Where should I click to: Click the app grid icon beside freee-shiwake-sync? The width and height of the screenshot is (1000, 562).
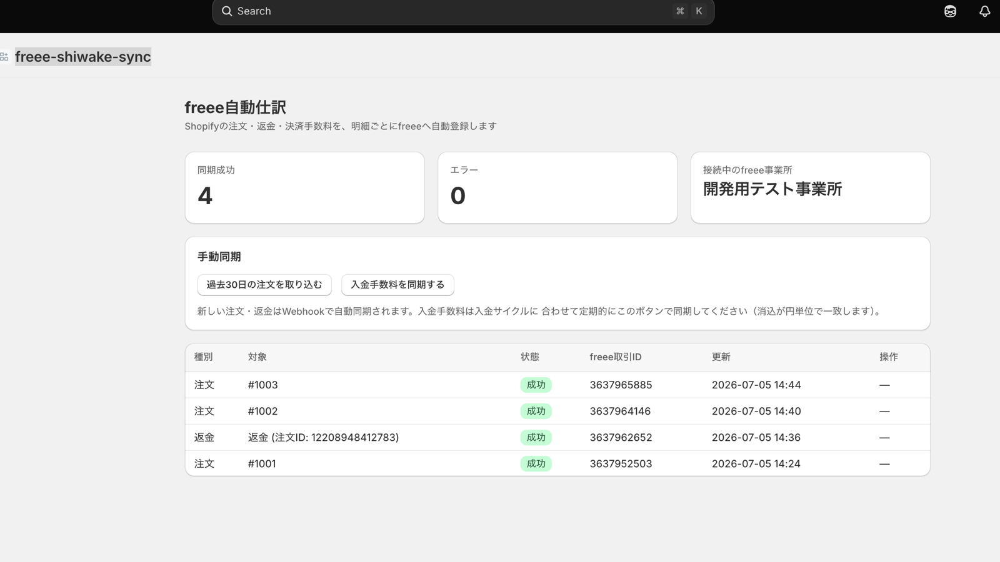[x=4, y=57]
